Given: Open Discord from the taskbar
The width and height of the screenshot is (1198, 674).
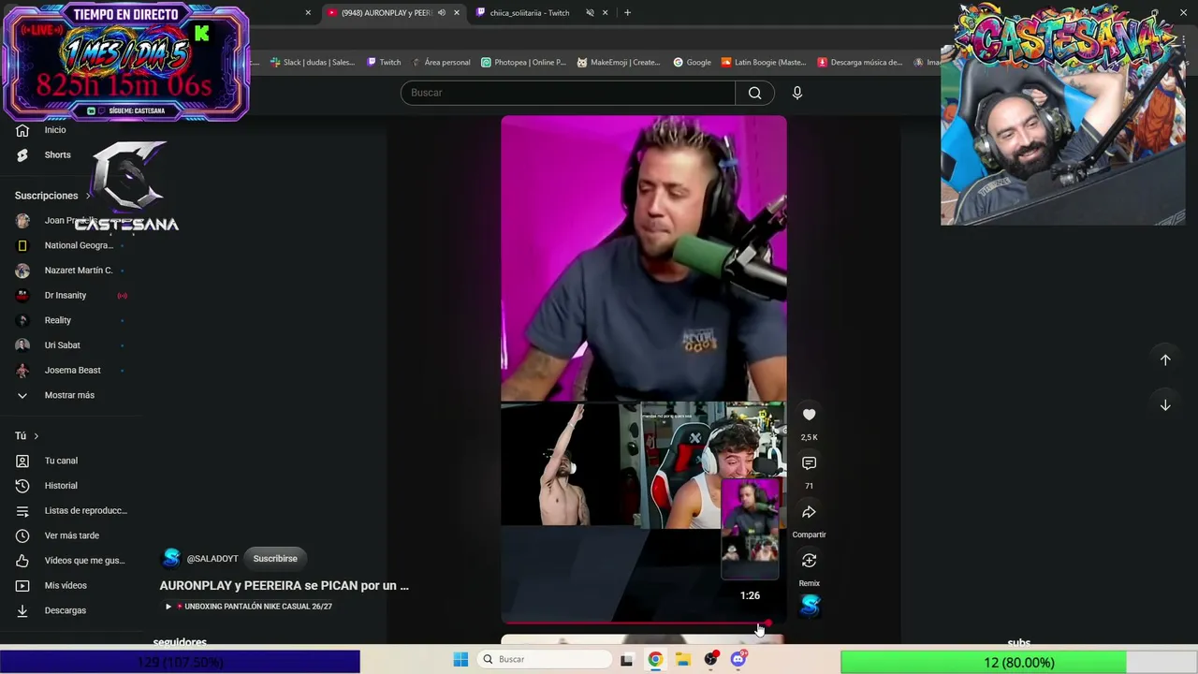Looking at the screenshot, I should point(738,660).
